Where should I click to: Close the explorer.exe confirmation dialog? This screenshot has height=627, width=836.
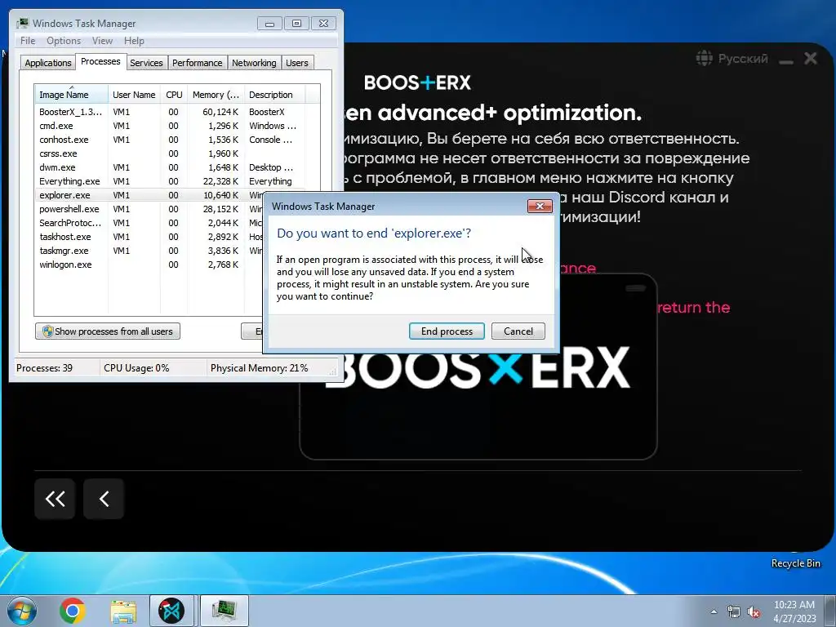coord(540,207)
